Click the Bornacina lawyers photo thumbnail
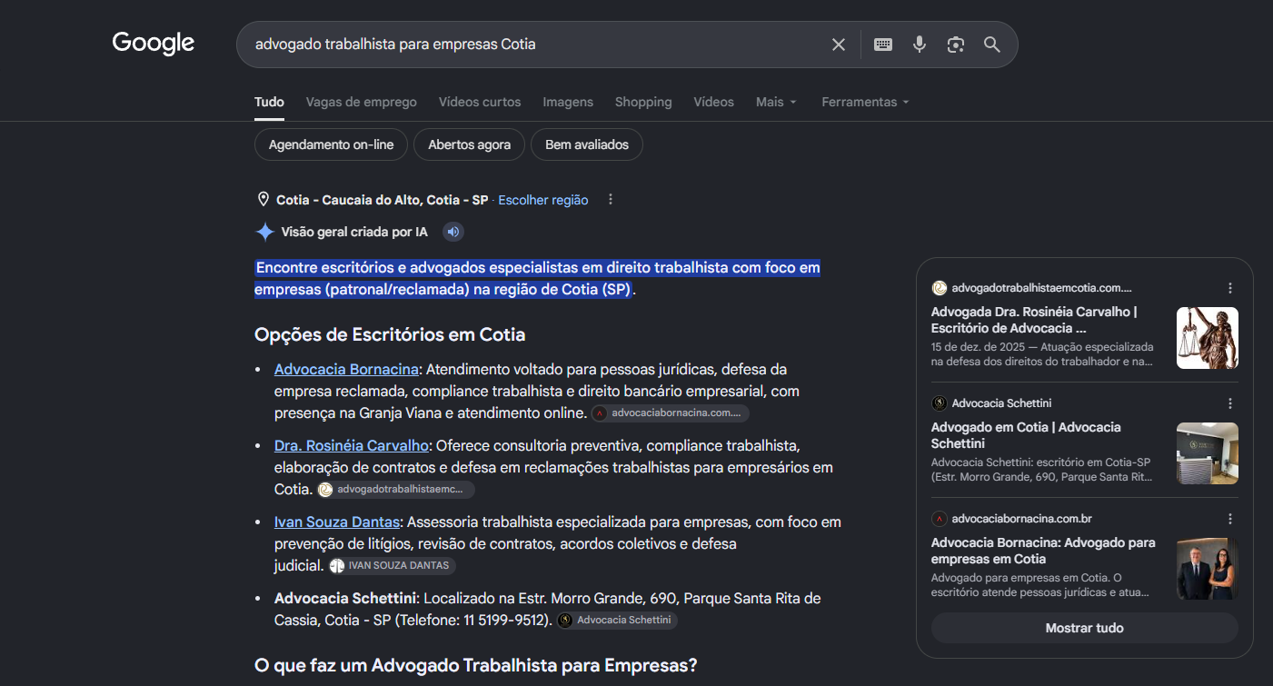This screenshot has width=1273, height=686. pyautogui.click(x=1208, y=569)
